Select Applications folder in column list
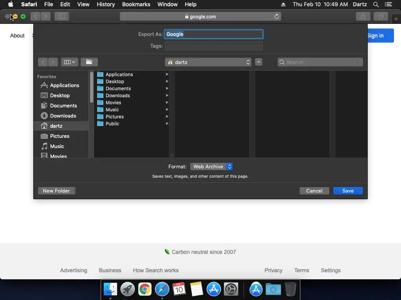This screenshot has height=300, width=401. pos(132,75)
